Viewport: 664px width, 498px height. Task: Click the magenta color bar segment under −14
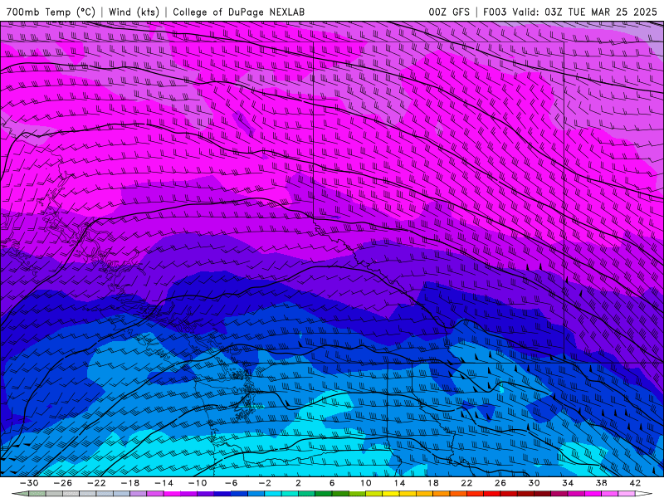[x=172, y=494]
